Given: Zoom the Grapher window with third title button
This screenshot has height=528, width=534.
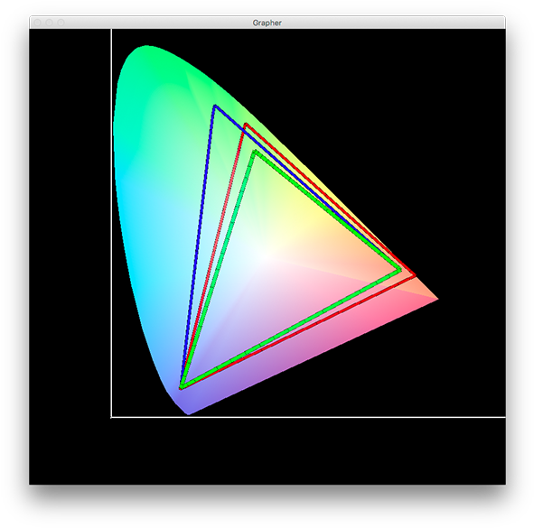Looking at the screenshot, I should 61,23.
